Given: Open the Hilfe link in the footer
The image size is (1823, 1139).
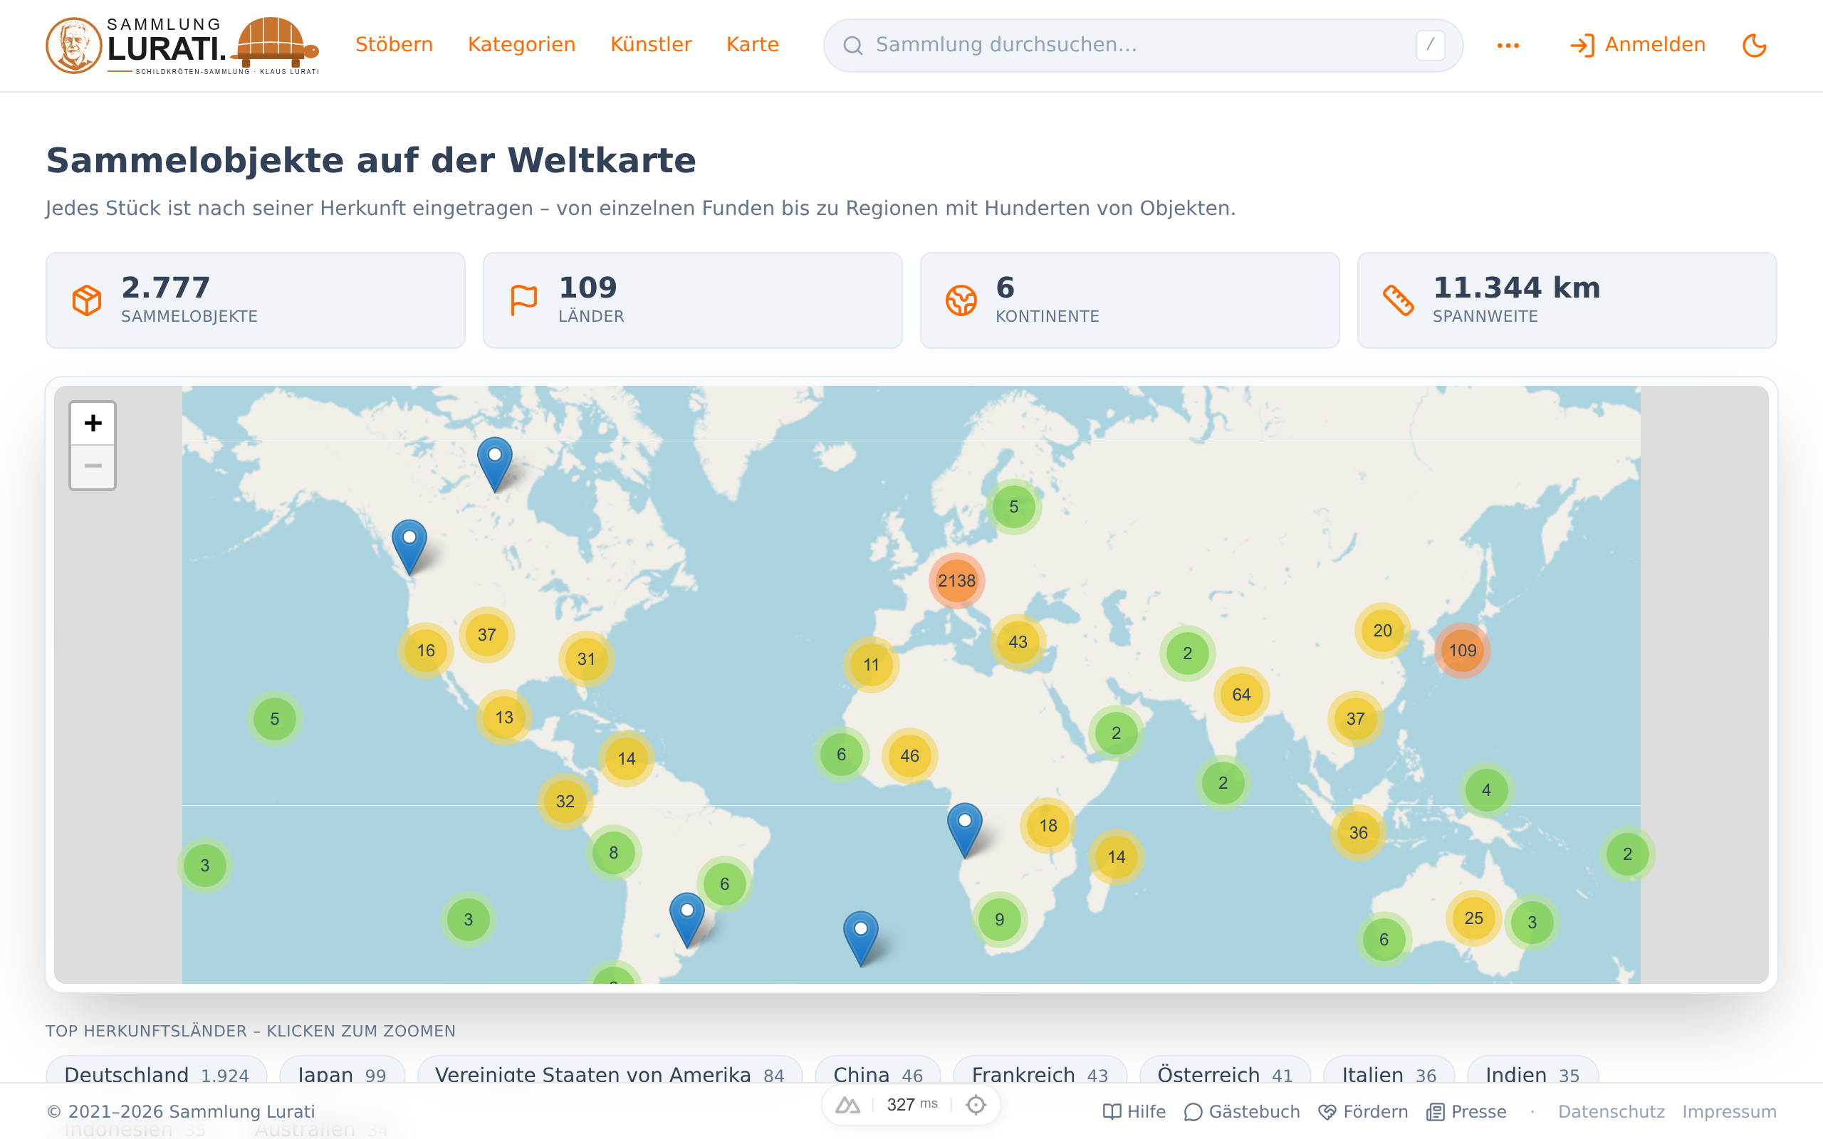Looking at the screenshot, I should coord(1134,1112).
